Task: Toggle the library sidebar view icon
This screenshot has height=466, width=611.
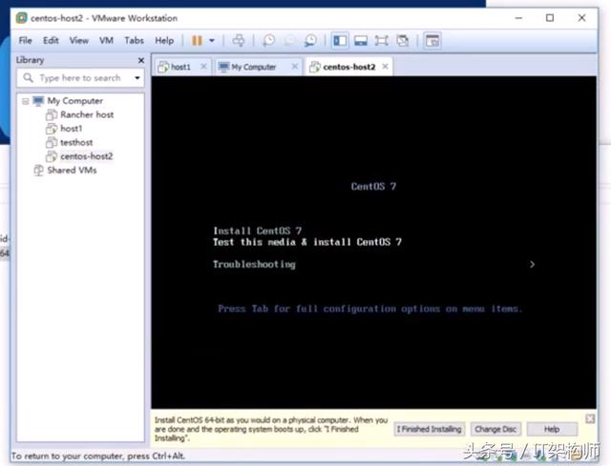Action: (340, 40)
